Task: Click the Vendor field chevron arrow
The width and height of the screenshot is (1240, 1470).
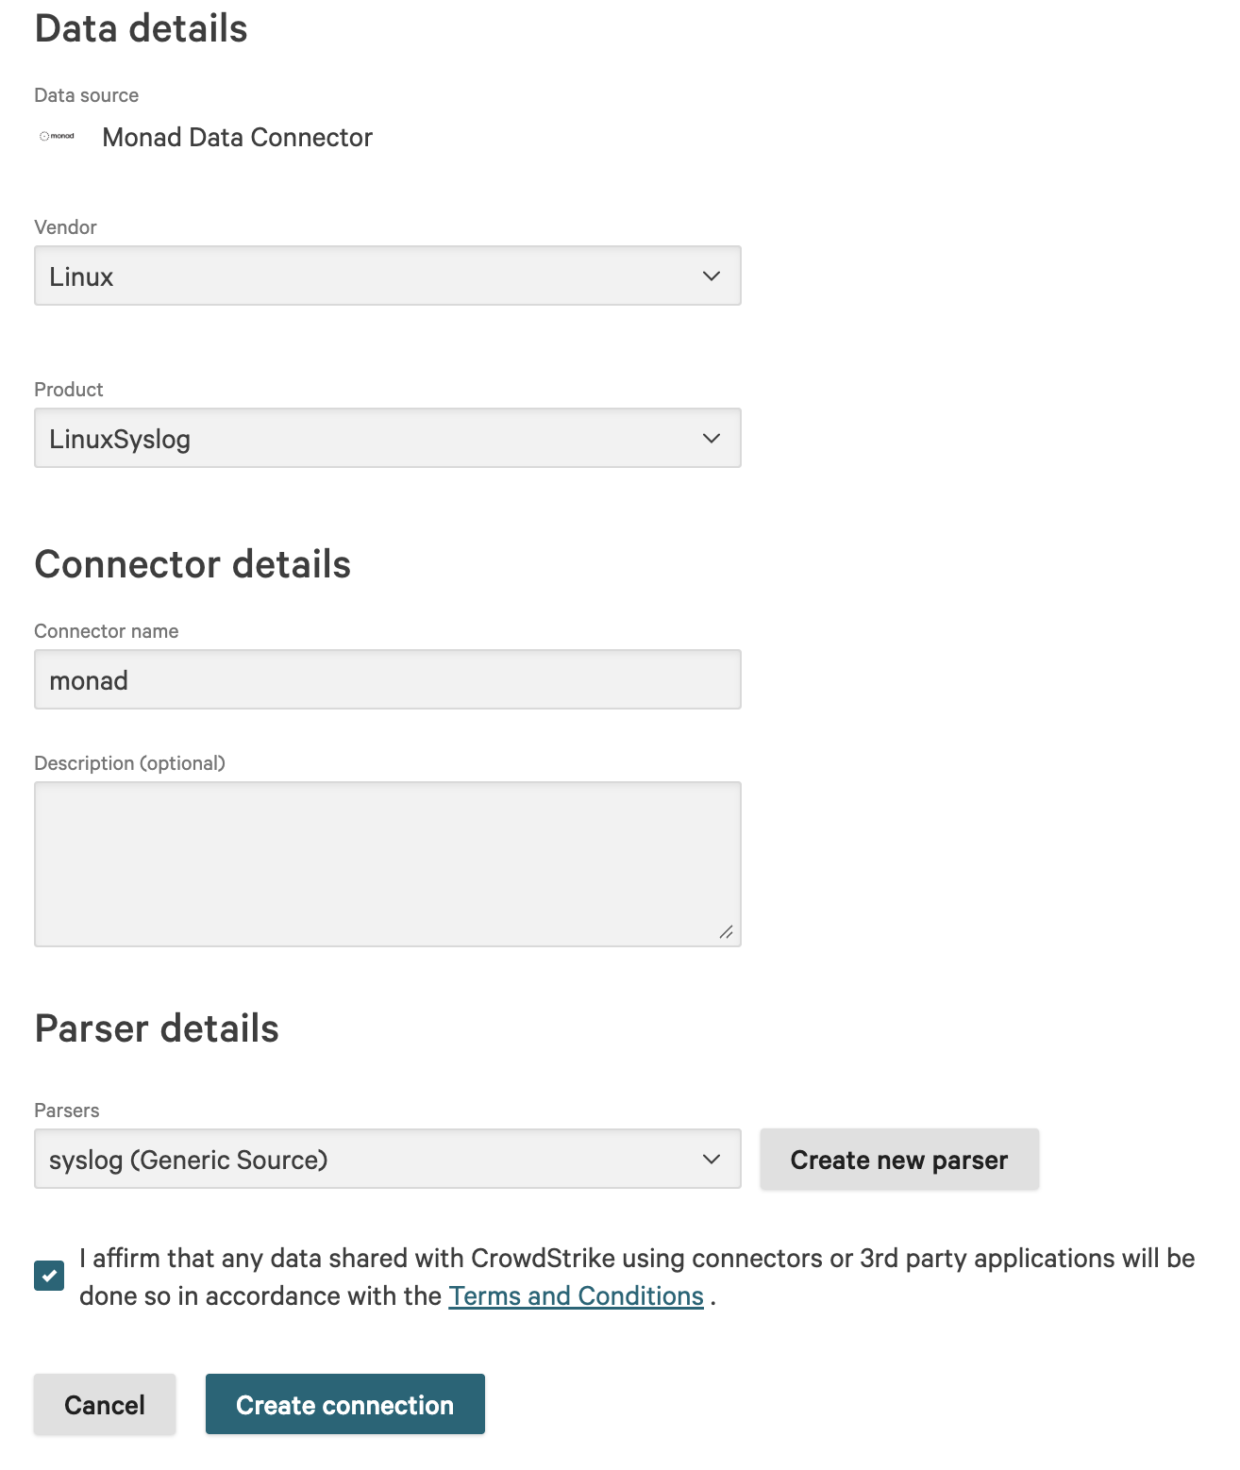Action: pos(712,276)
